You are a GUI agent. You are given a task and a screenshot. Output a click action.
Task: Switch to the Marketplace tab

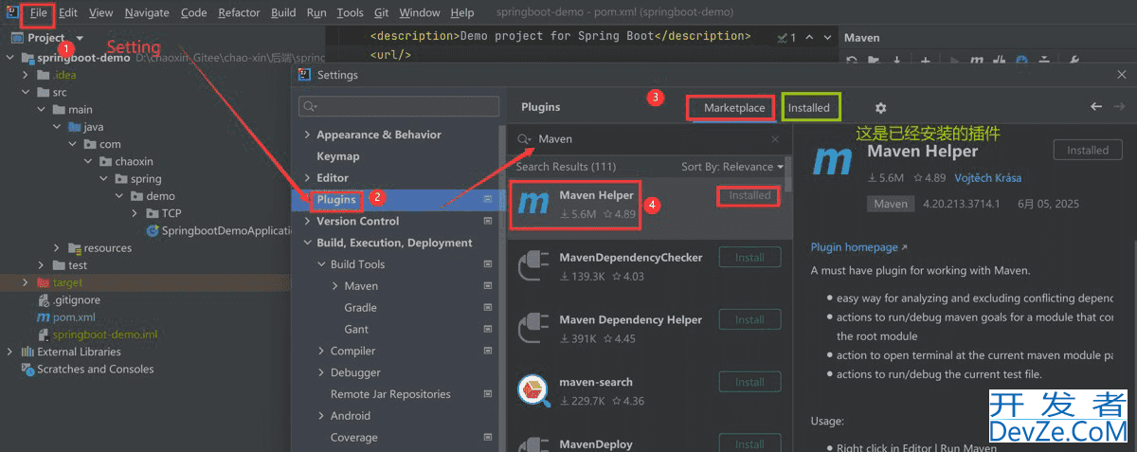coord(734,108)
